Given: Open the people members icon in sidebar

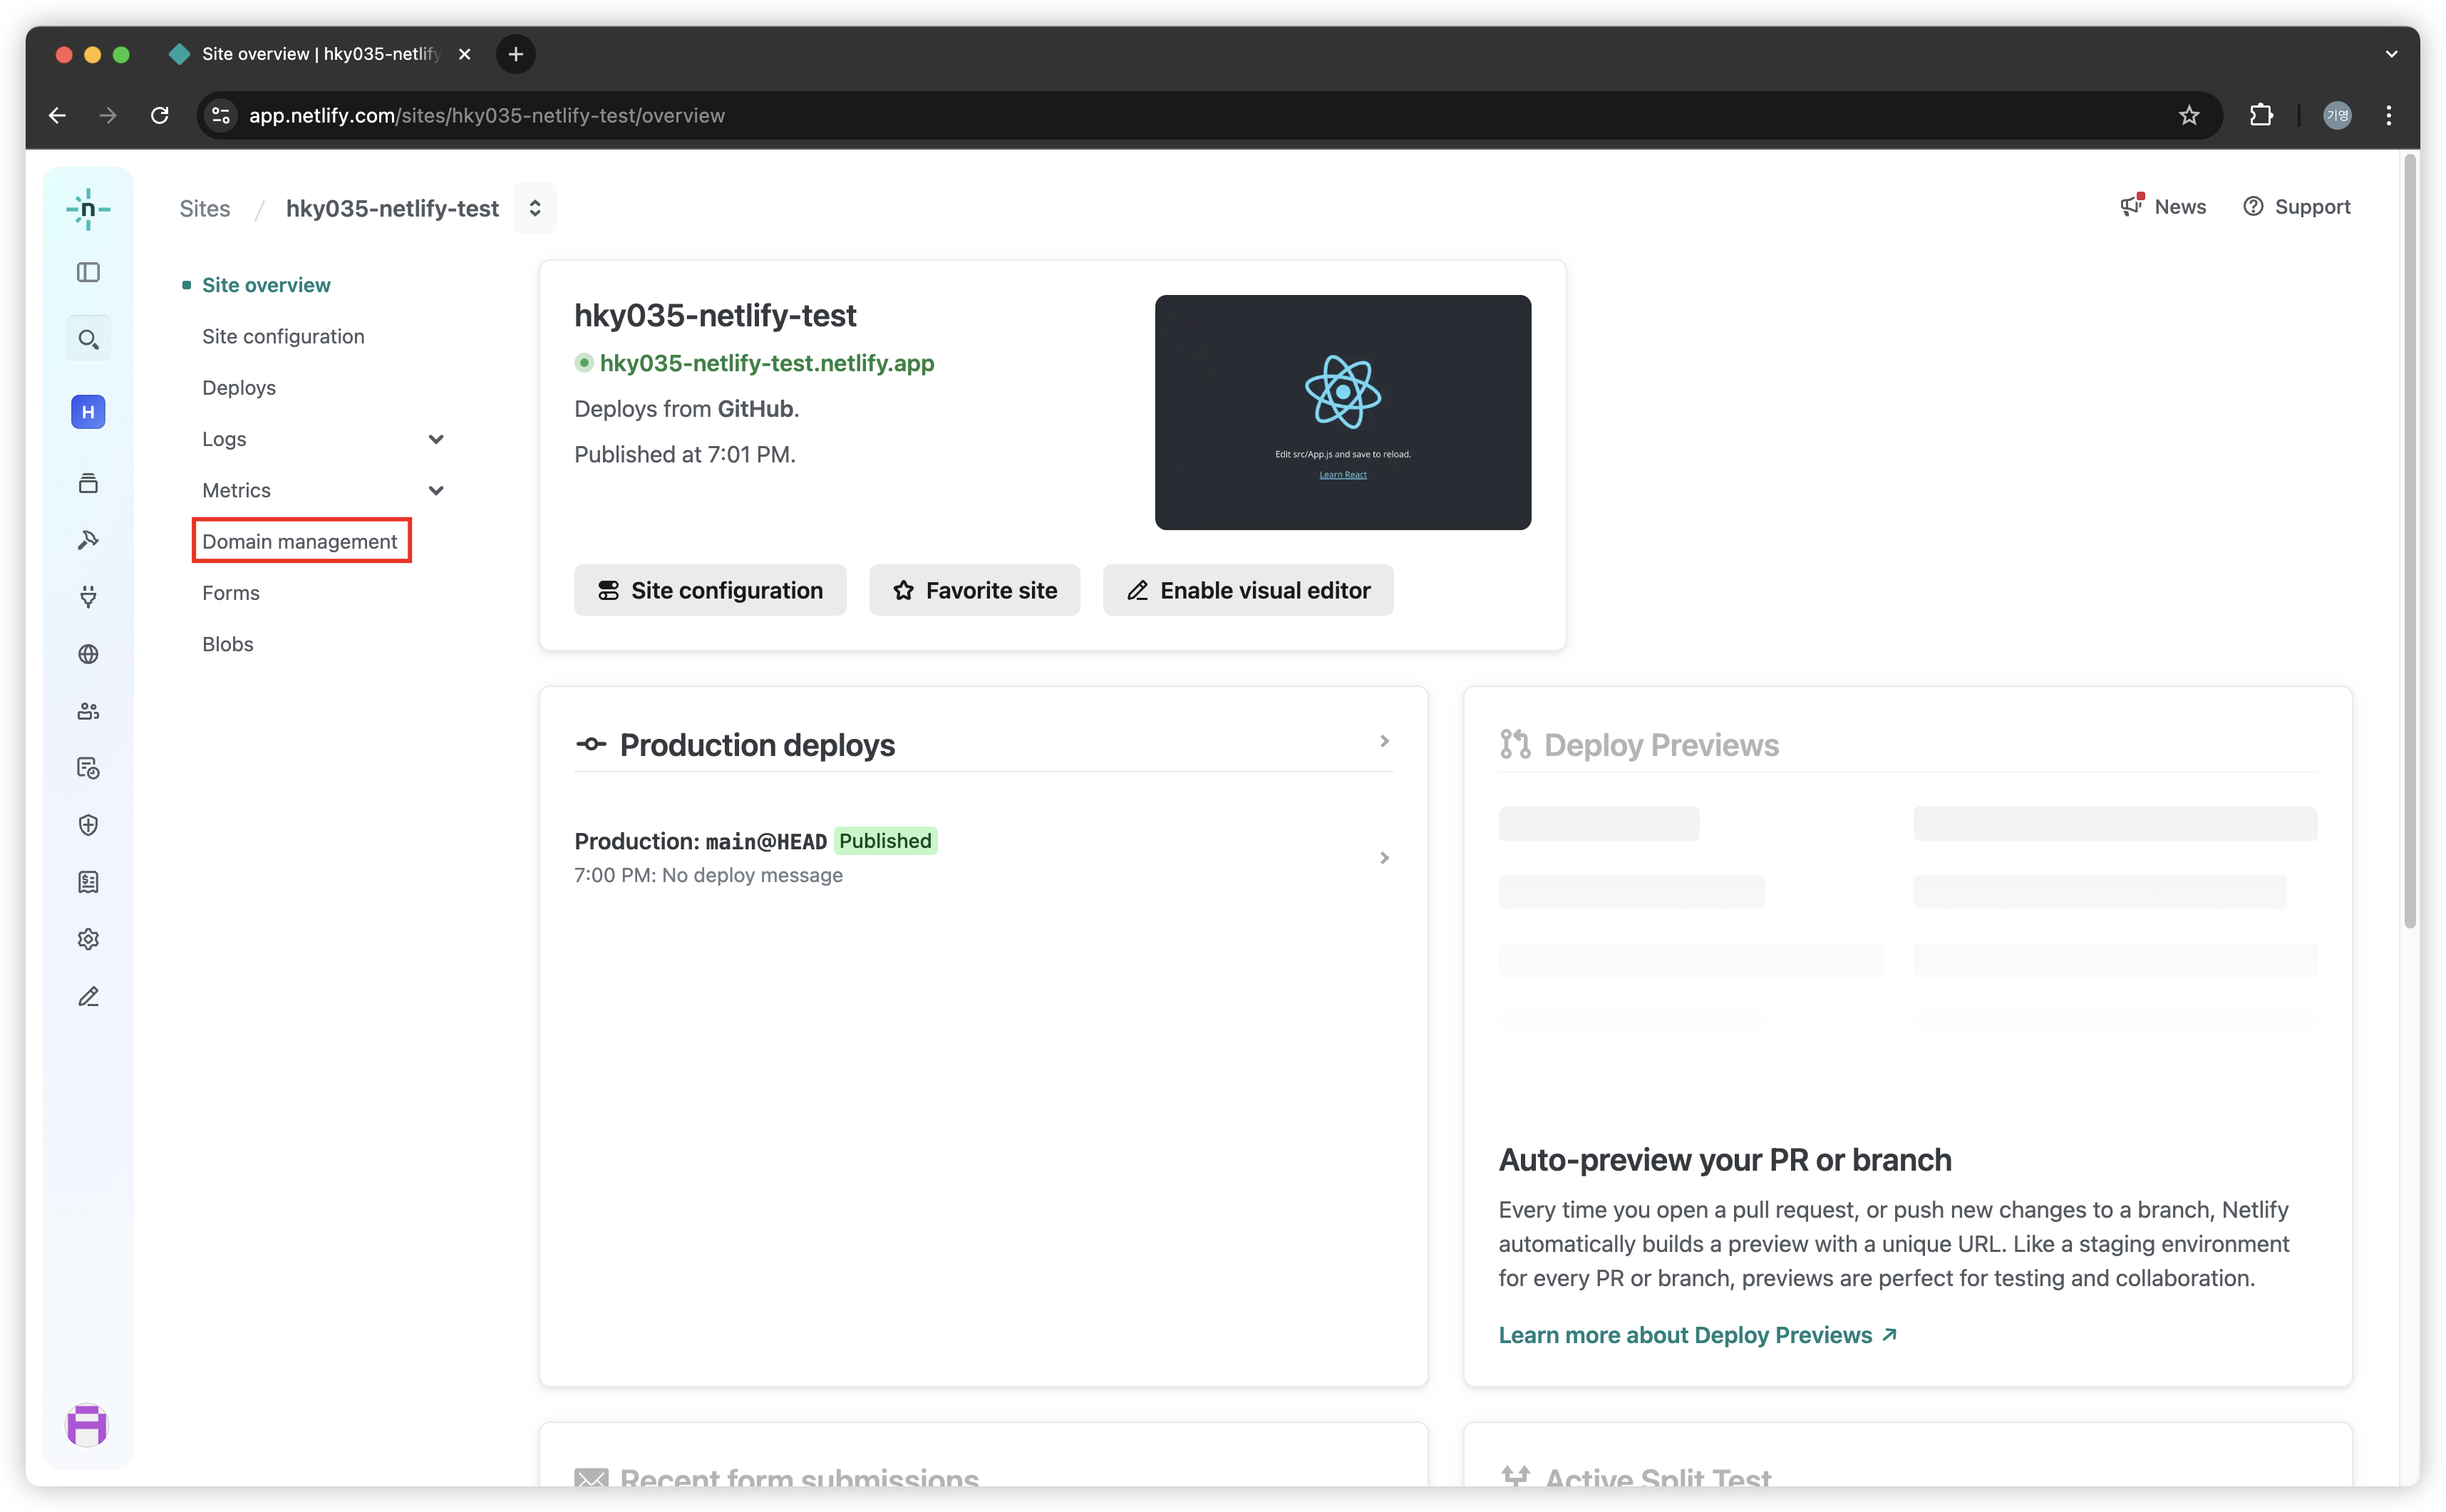Looking at the screenshot, I should coord(88,711).
